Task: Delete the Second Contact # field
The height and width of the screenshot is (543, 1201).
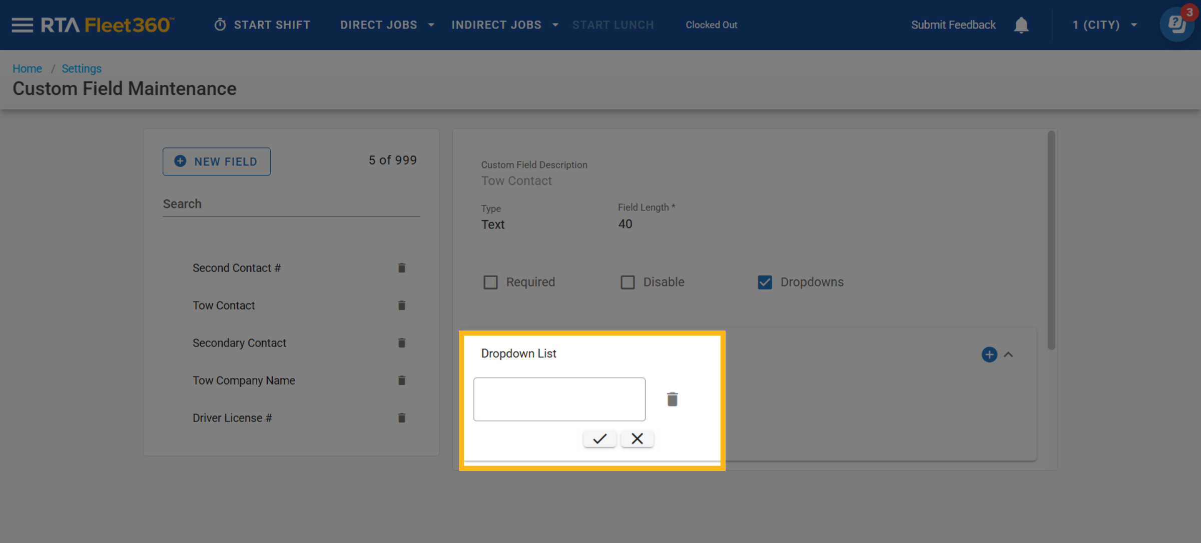Action: 401,268
